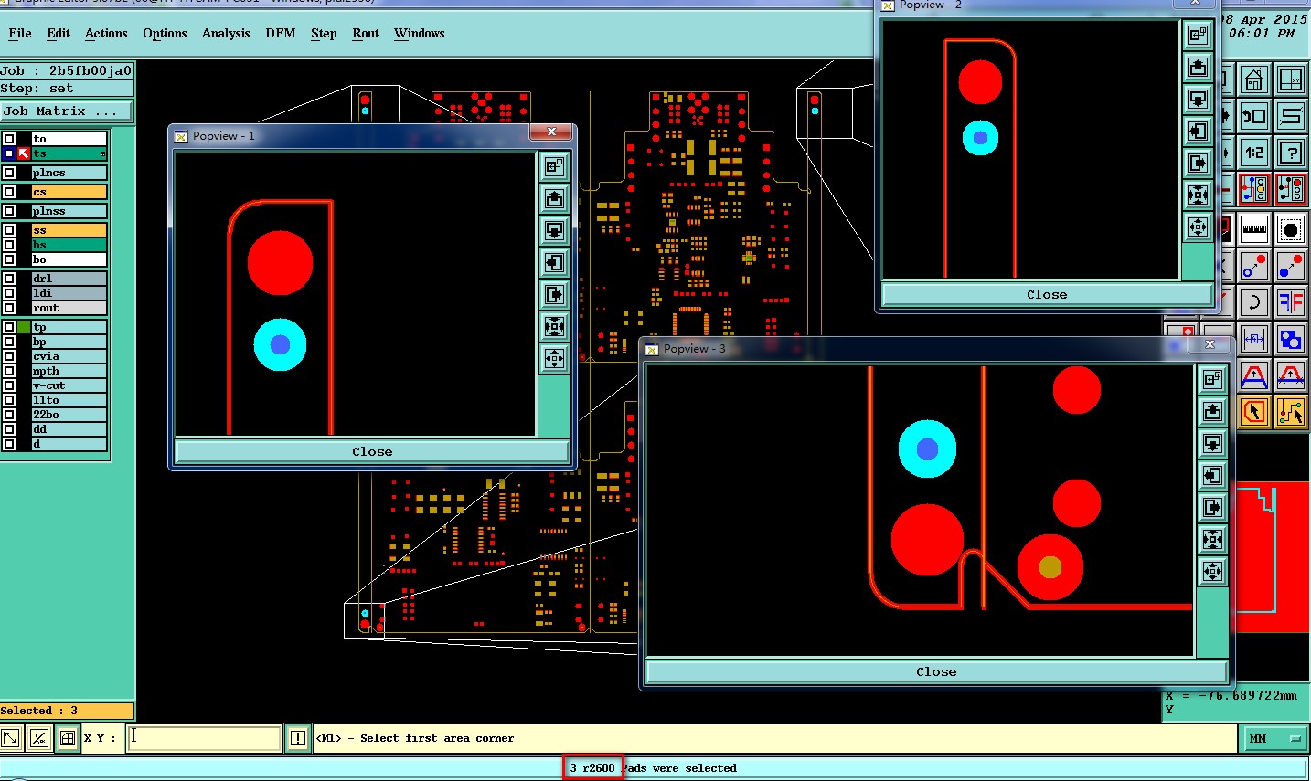Toggle the checkbox for layer plncs
The width and height of the screenshot is (1311, 781).
(x=9, y=173)
